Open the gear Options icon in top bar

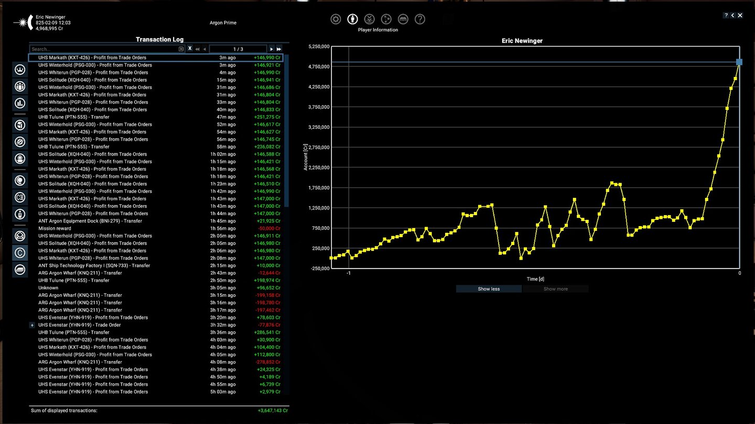click(336, 19)
